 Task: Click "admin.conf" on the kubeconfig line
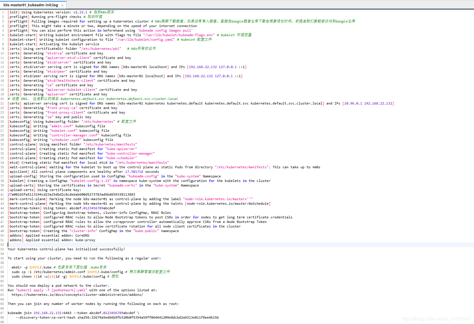tap(61, 126)
